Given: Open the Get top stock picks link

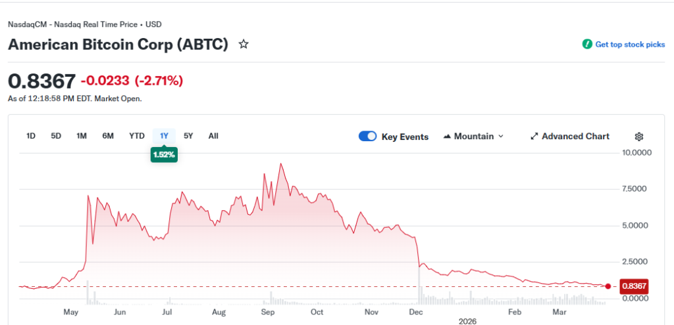Looking at the screenshot, I should tap(630, 45).
